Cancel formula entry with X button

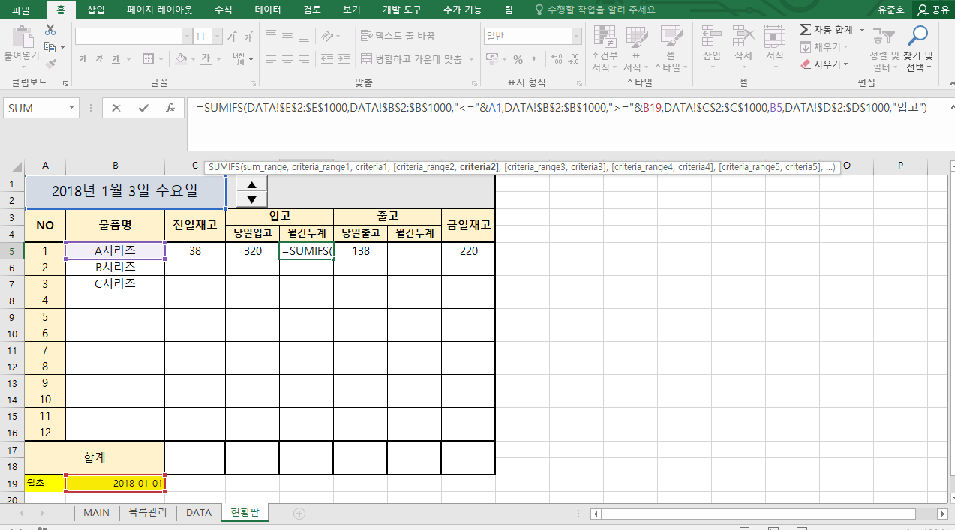click(116, 108)
